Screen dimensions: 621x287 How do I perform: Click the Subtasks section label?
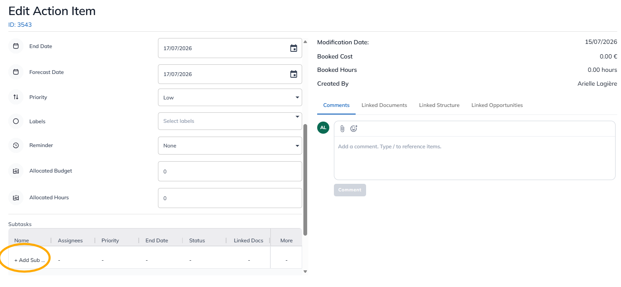[x=20, y=224]
